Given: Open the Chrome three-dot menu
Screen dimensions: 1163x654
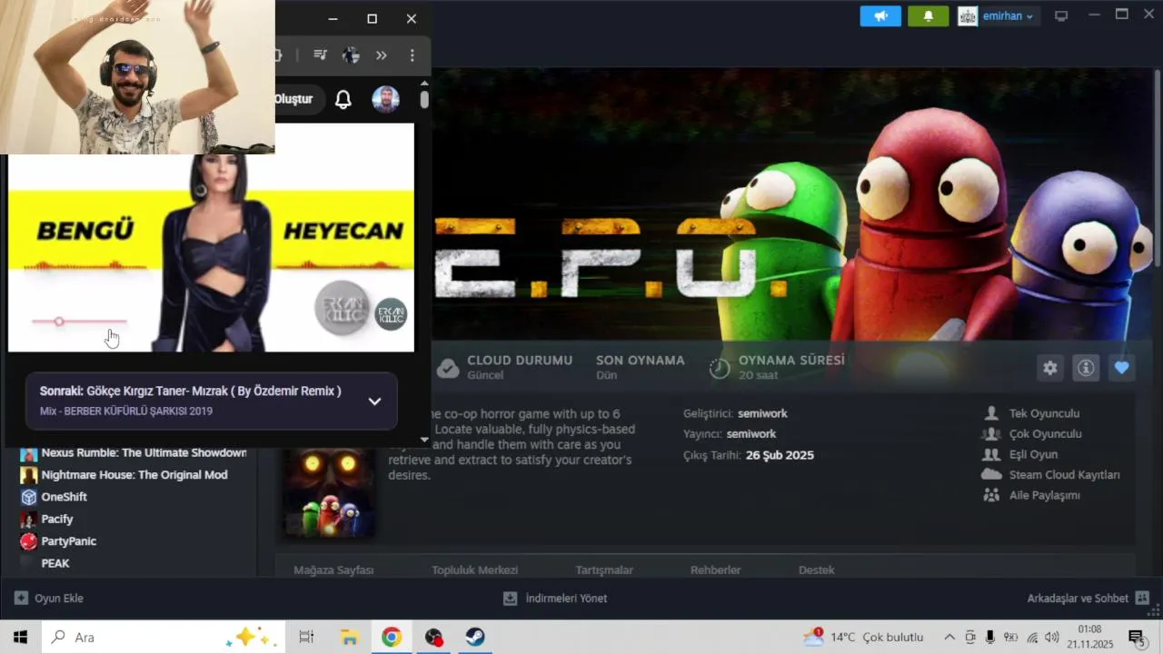Looking at the screenshot, I should (x=412, y=55).
